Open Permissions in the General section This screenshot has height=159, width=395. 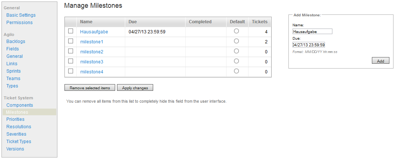pos(19,23)
